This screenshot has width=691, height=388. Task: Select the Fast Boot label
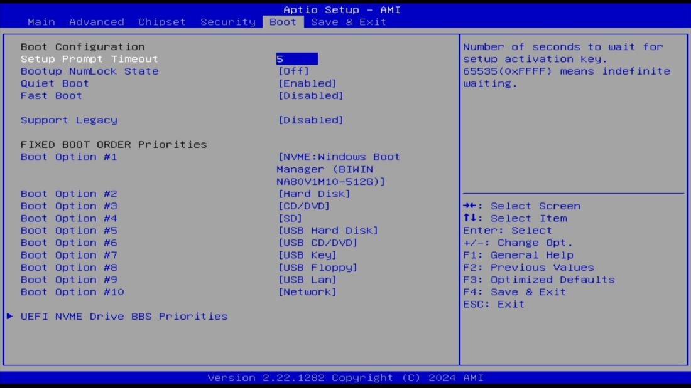[51, 96]
